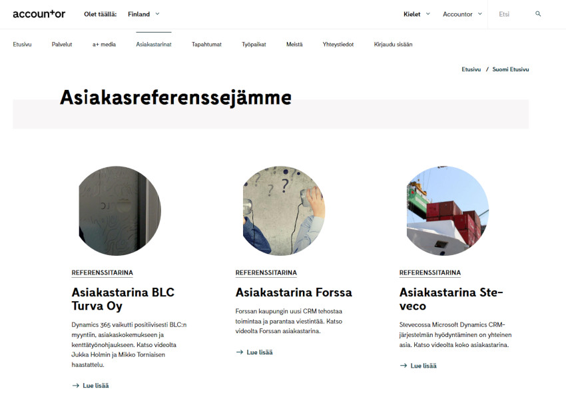Click the Forssa question marks thumbnail
Image resolution: width=566 pixels, height=395 pixels.
284,211
